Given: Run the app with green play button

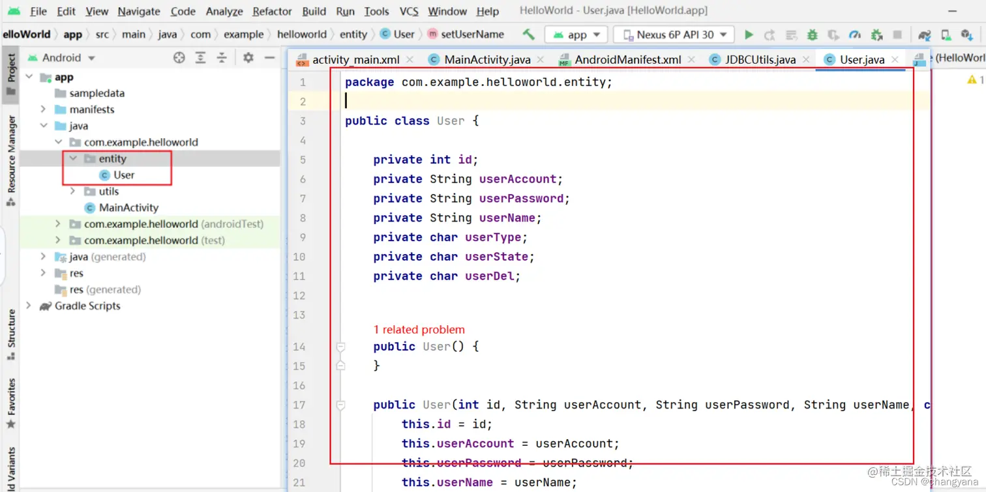Looking at the screenshot, I should (749, 35).
